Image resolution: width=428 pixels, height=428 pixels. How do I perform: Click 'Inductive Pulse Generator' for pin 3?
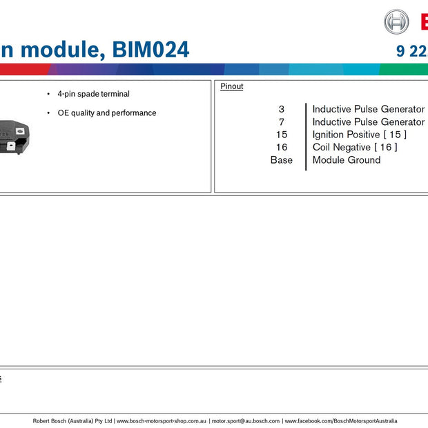[x=369, y=109]
